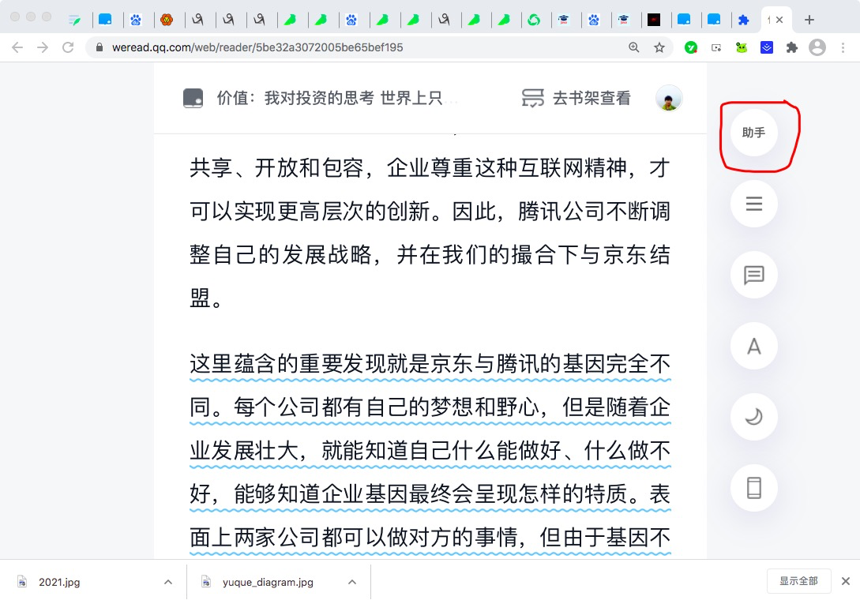Toggle dark mode with the moon icon
Image resolution: width=860 pixels, height=604 pixels.
click(753, 417)
